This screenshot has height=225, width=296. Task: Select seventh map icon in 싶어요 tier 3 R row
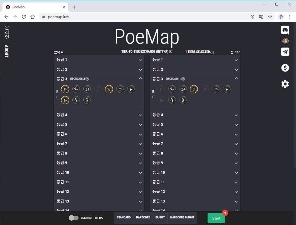[x=227, y=89]
